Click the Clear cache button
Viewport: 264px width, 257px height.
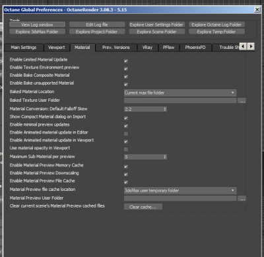tap(143, 207)
